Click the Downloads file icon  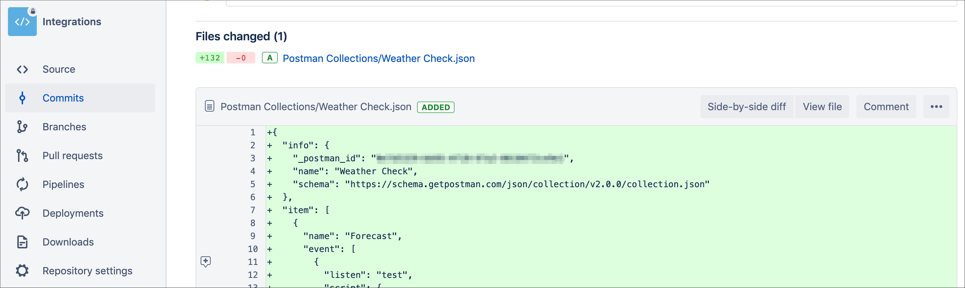click(22, 242)
